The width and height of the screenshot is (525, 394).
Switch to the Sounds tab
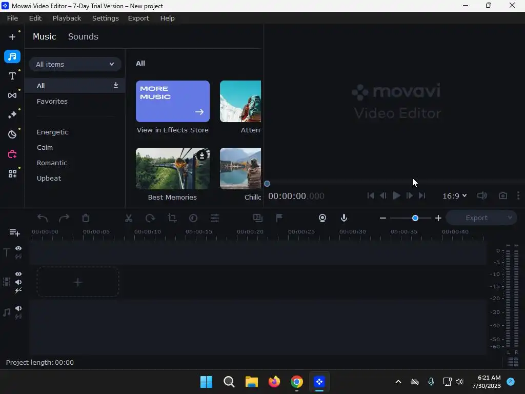pyautogui.click(x=83, y=36)
